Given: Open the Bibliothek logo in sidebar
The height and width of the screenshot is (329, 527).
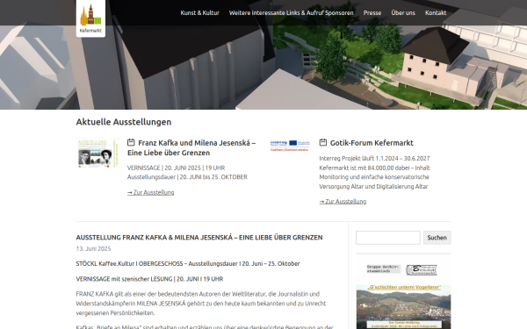Looking at the screenshot, I should coord(421,270).
